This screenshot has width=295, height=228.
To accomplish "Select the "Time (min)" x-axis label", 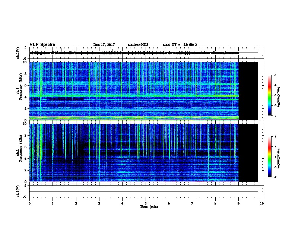I will click(149, 207).
